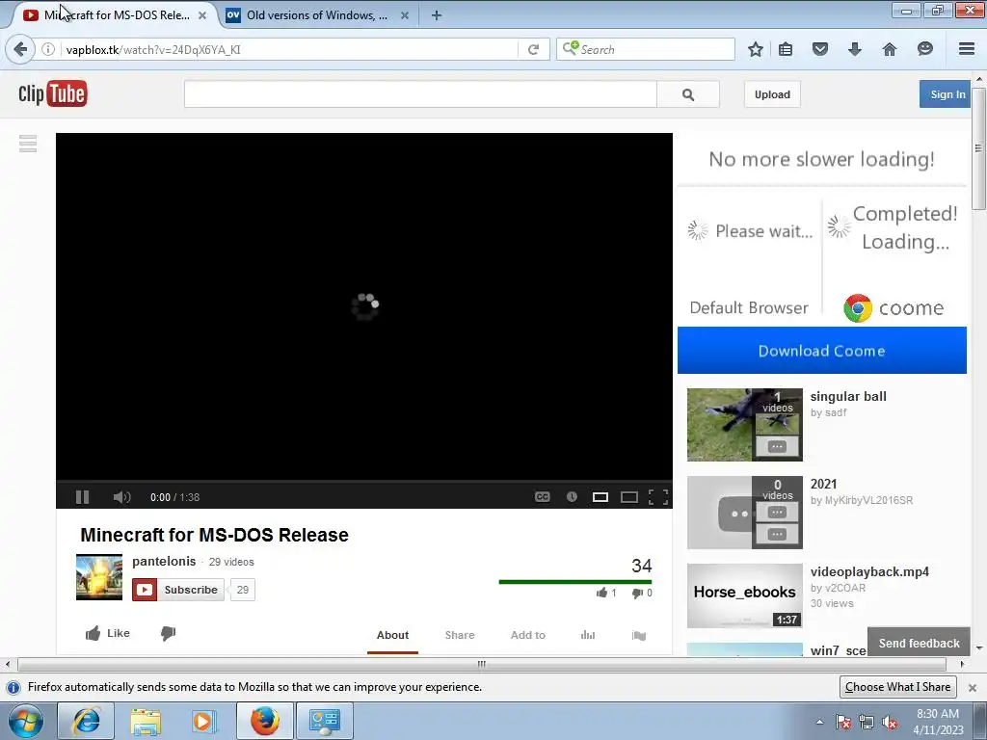
Task: Go to the Firefox home page icon
Action: coord(890,49)
